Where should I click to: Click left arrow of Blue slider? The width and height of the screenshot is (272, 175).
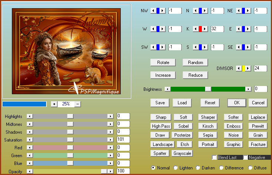[x=30, y=163]
